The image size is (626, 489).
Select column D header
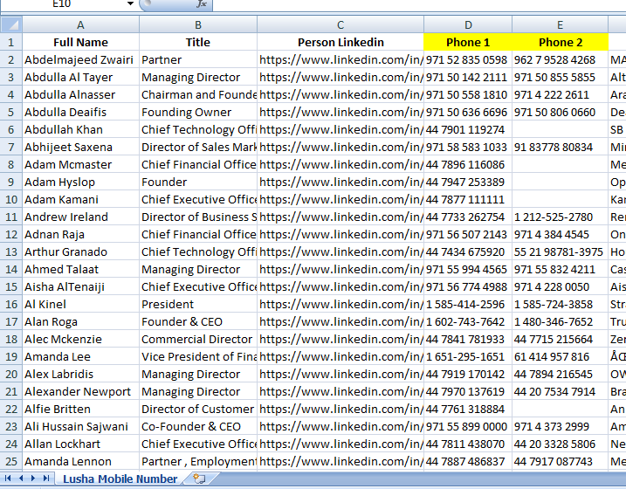[468, 24]
